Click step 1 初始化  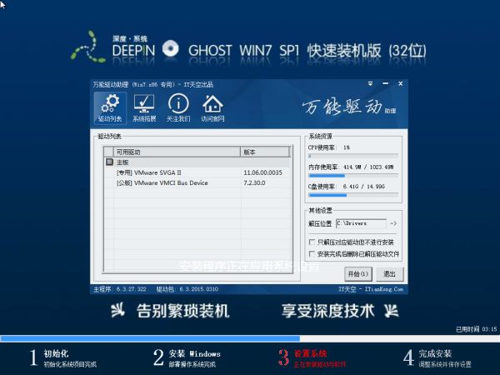63,358
